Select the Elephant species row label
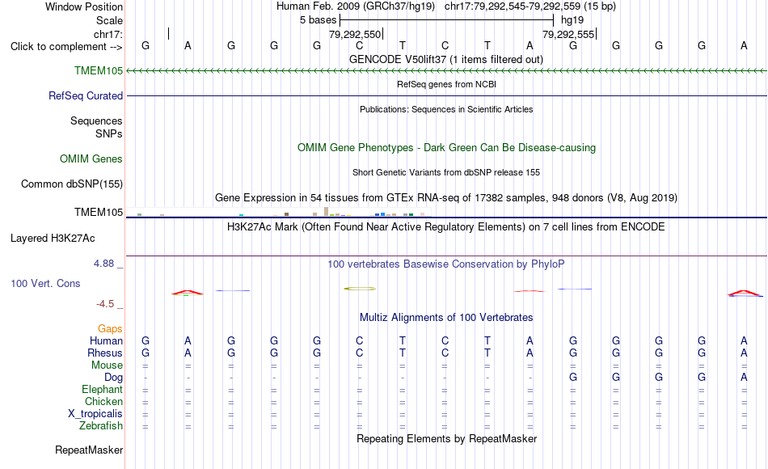Viewport: 768px width, 469px height. point(102,389)
